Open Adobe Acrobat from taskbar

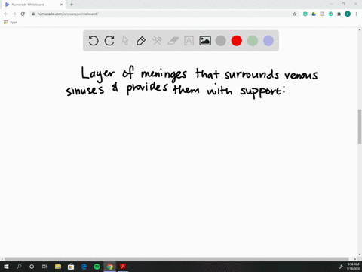[123, 267]
